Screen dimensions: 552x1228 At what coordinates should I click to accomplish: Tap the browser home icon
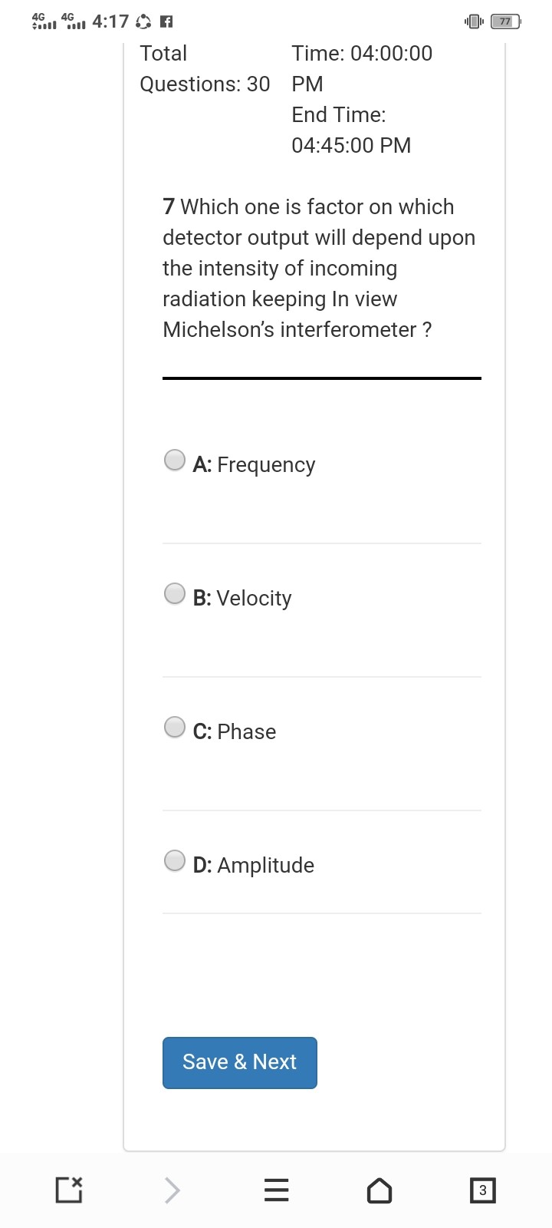[x=379, y=1190]
